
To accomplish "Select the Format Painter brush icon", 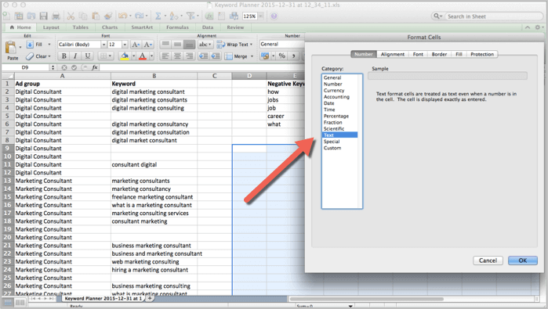I will point(108,16).
